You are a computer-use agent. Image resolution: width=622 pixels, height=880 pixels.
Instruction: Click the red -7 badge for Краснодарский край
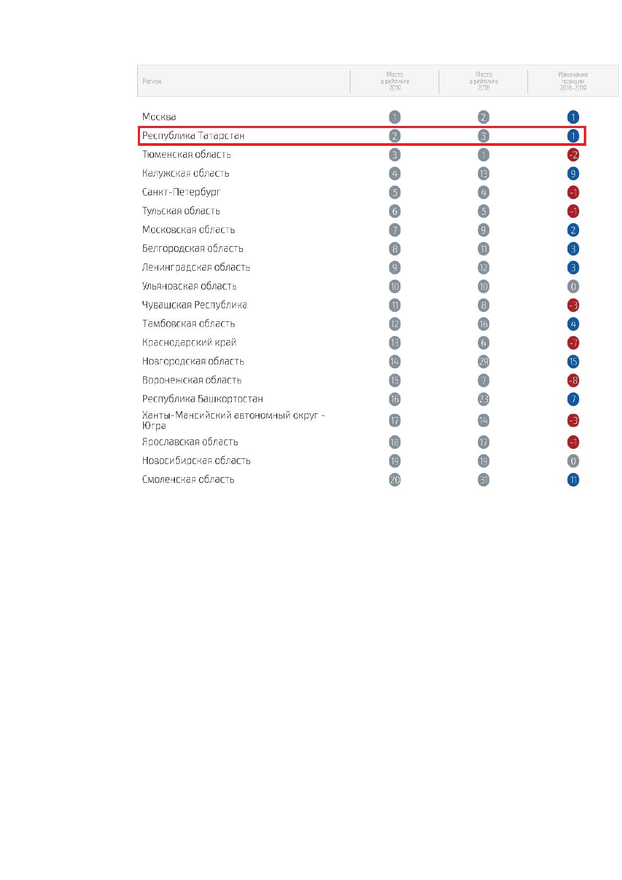pyautogui.click(x=573, y=343)
